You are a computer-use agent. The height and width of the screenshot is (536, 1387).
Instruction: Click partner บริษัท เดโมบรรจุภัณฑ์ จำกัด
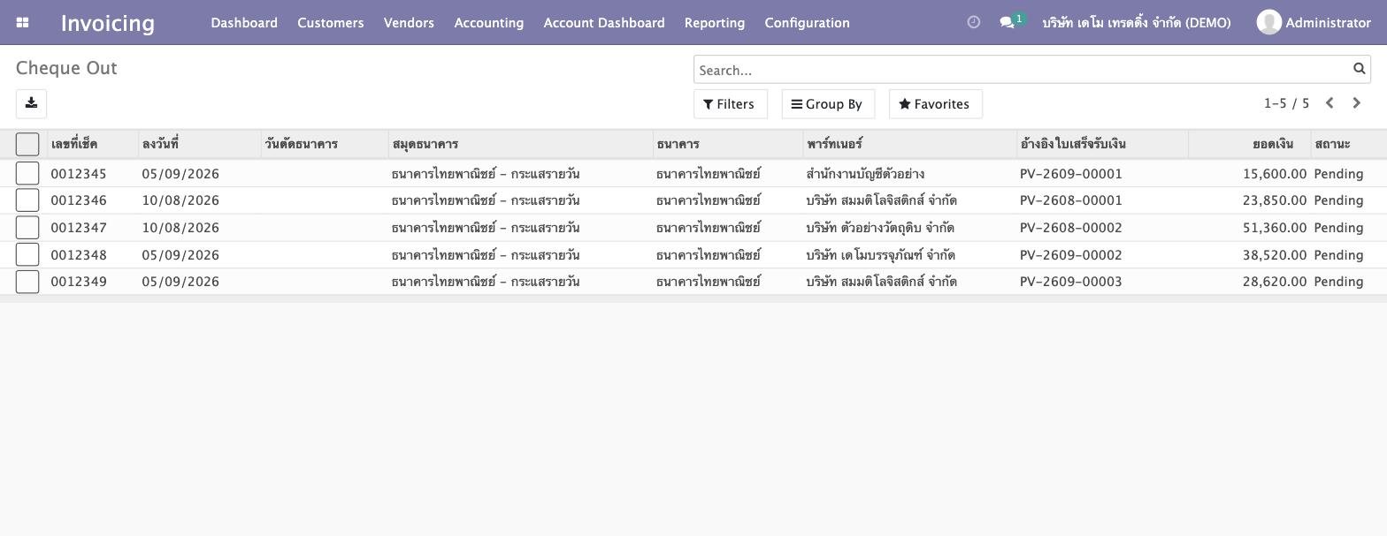pos(881,255)
